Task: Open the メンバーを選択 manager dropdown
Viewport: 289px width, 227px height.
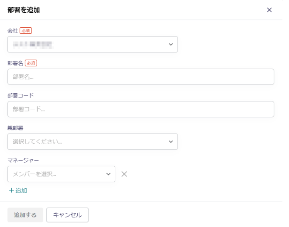Action: [58, 174]
